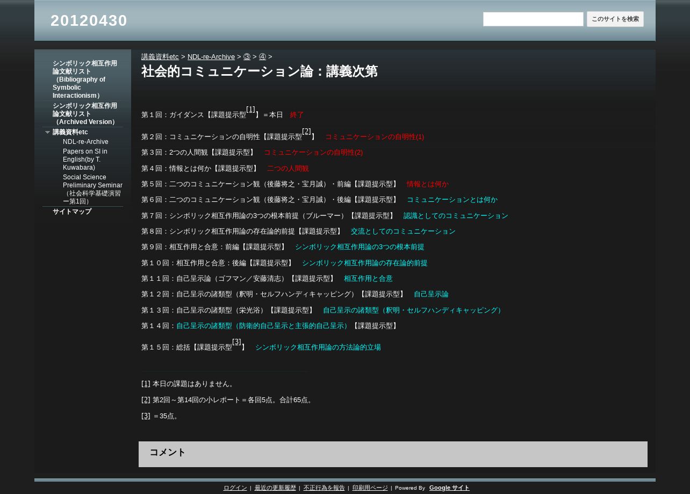
Task: Click footnote back-reference [1] 本日の課題はありません
Action: tap(146, 384)
